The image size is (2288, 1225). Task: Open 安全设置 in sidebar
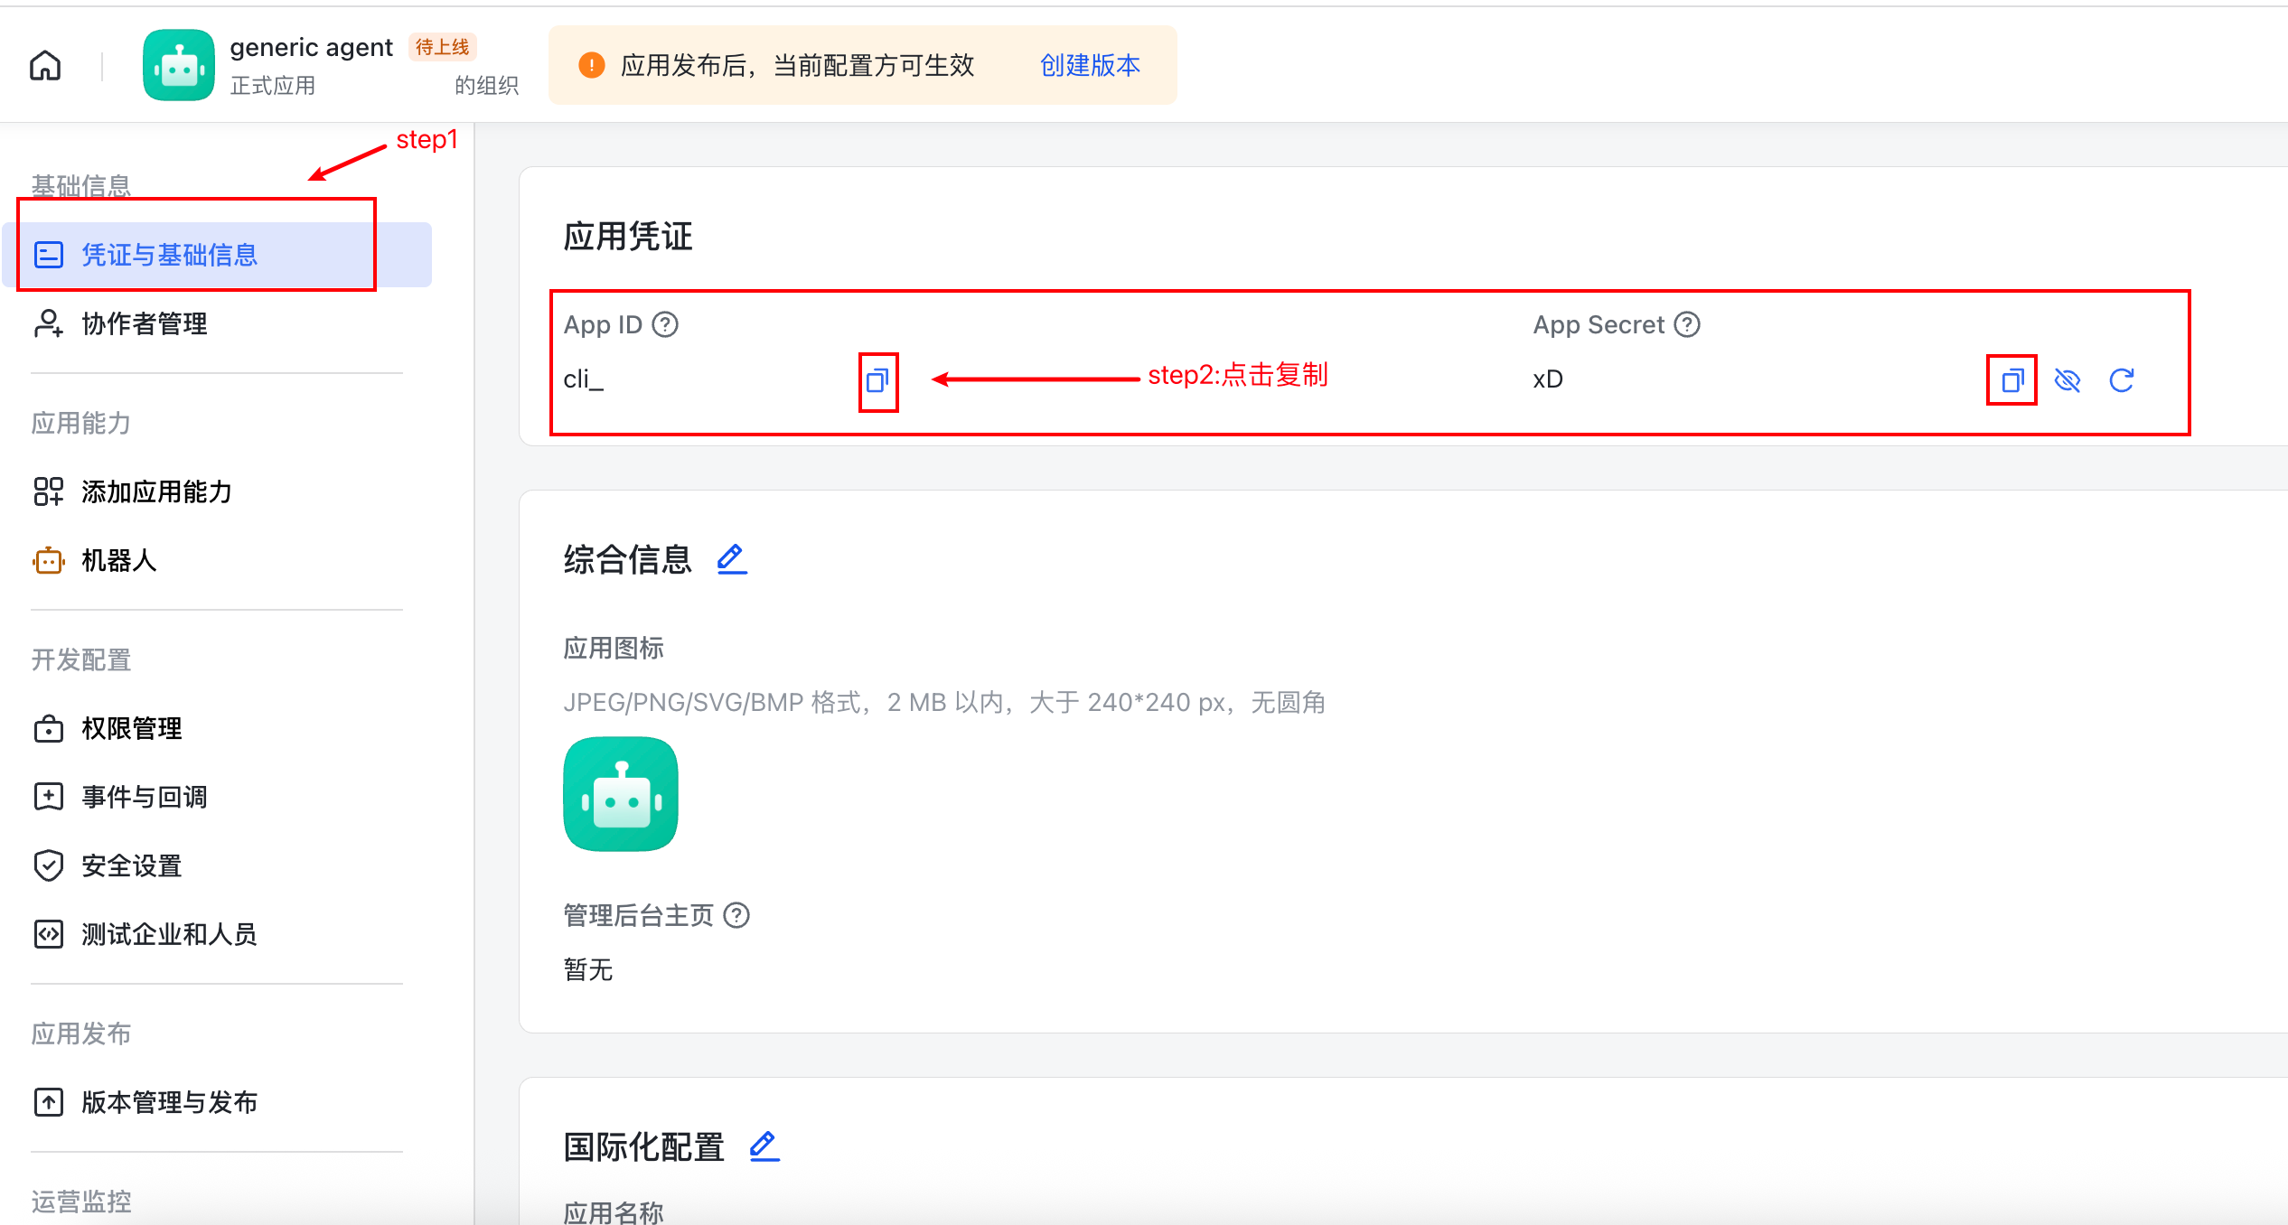click(x=132, y=865)
